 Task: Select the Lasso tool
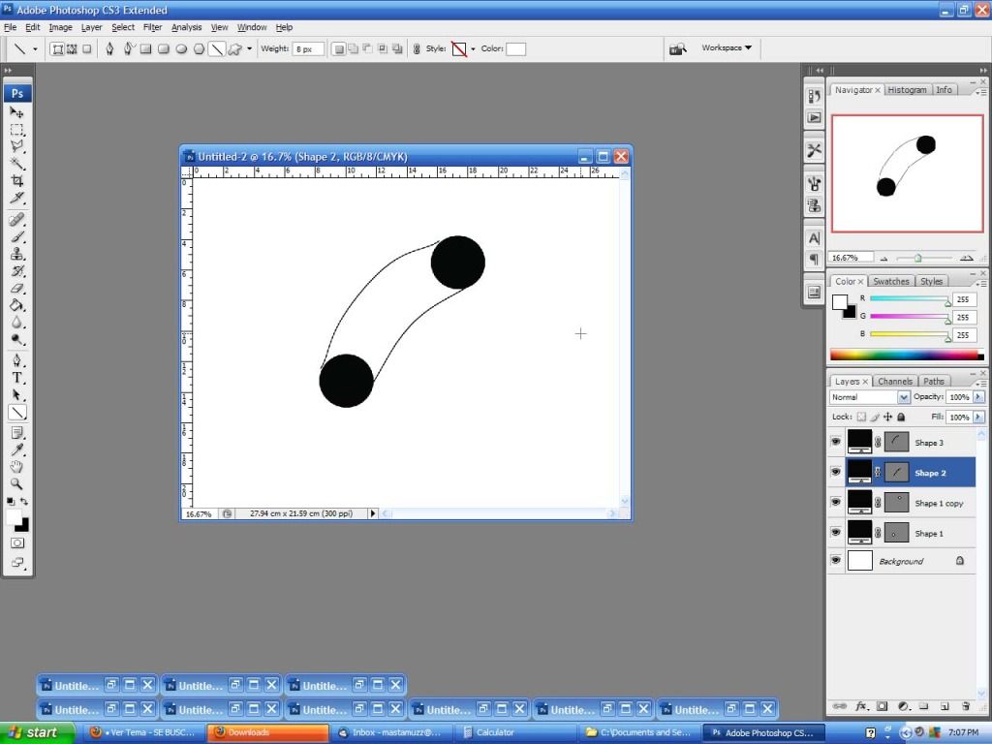pyautogui.click(x=17, y=146)
